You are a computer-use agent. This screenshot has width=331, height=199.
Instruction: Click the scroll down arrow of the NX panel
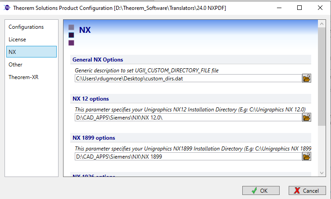tap(322, 173)
